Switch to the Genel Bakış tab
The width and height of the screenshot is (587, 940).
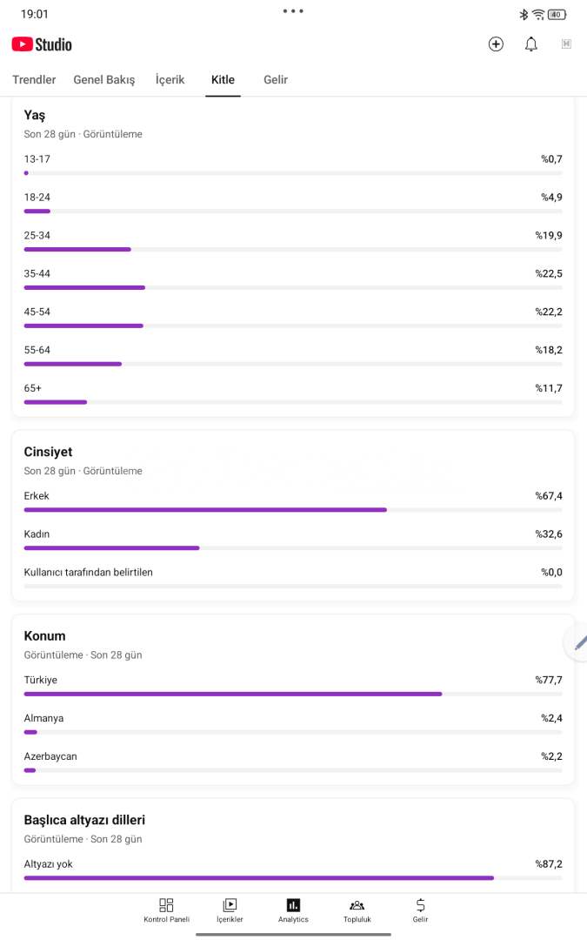pyautogui.click(x=104, y=80)
